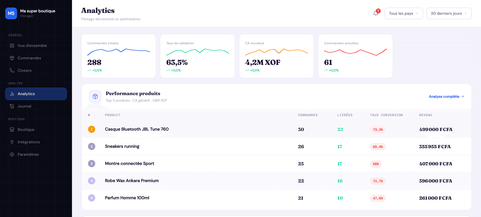Click the Commandes box icon

click(12, 58)
